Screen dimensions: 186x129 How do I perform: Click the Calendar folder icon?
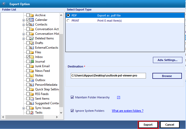point(32,20)
